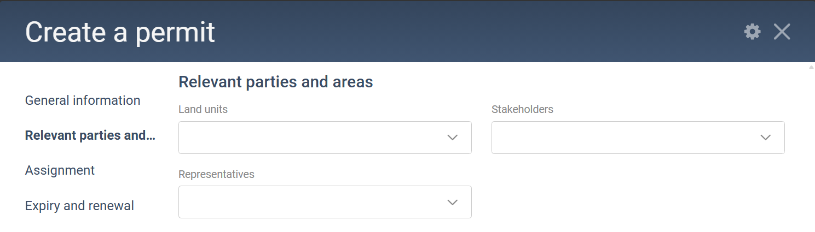
Task: Expand the Representatives dropdown arrow
Action: coord(452,202)
